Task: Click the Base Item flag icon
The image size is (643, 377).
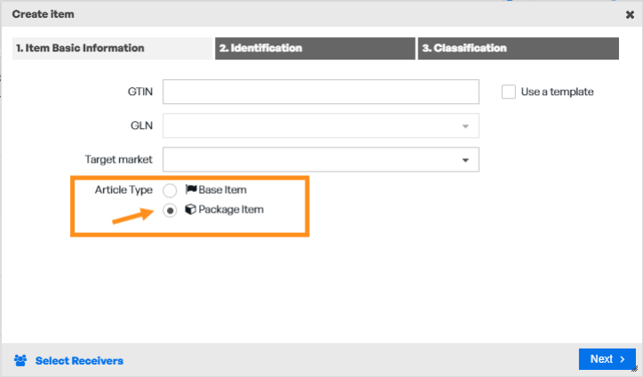Action: [191, 189]
